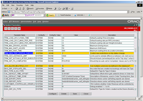Click the green AVG Search button
Image resolution: width=143 pixels, height=101 pixels.
click(x=50, y=15)
